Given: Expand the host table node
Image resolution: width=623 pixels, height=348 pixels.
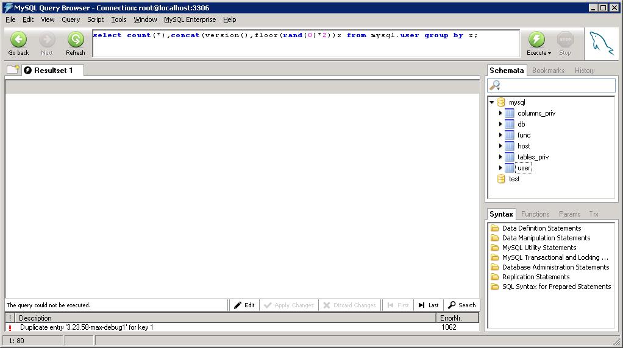Looking at the screenshot, I should 500,146.
